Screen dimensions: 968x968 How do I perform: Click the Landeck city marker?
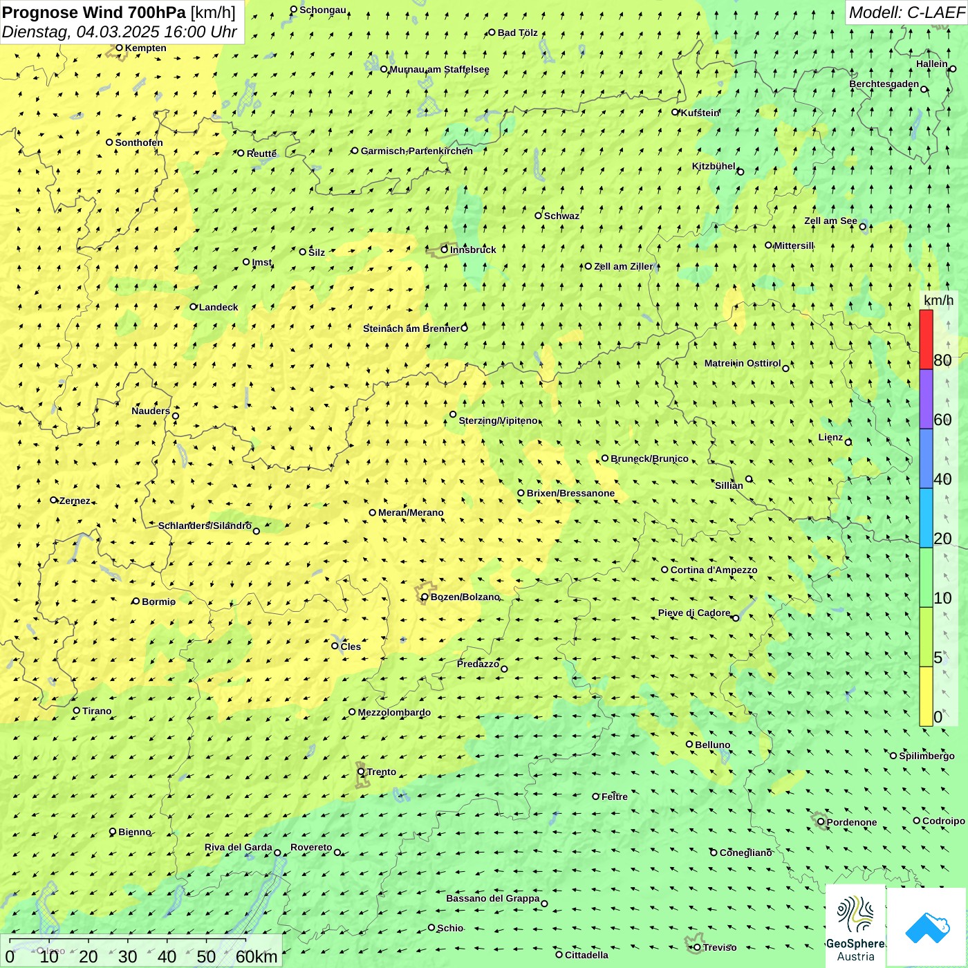coord(194,307)
